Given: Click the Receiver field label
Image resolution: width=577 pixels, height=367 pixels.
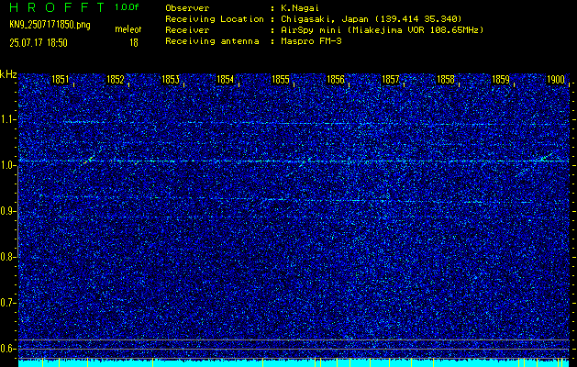Looking at the screenshot, I should coord(187,29).
